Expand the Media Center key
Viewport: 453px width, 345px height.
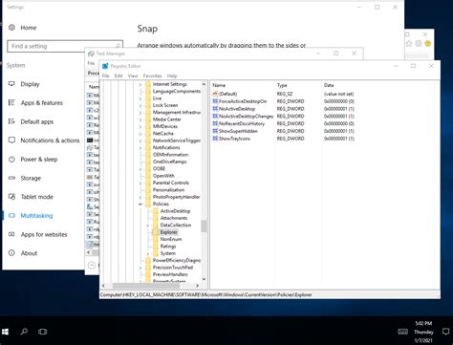140,119
